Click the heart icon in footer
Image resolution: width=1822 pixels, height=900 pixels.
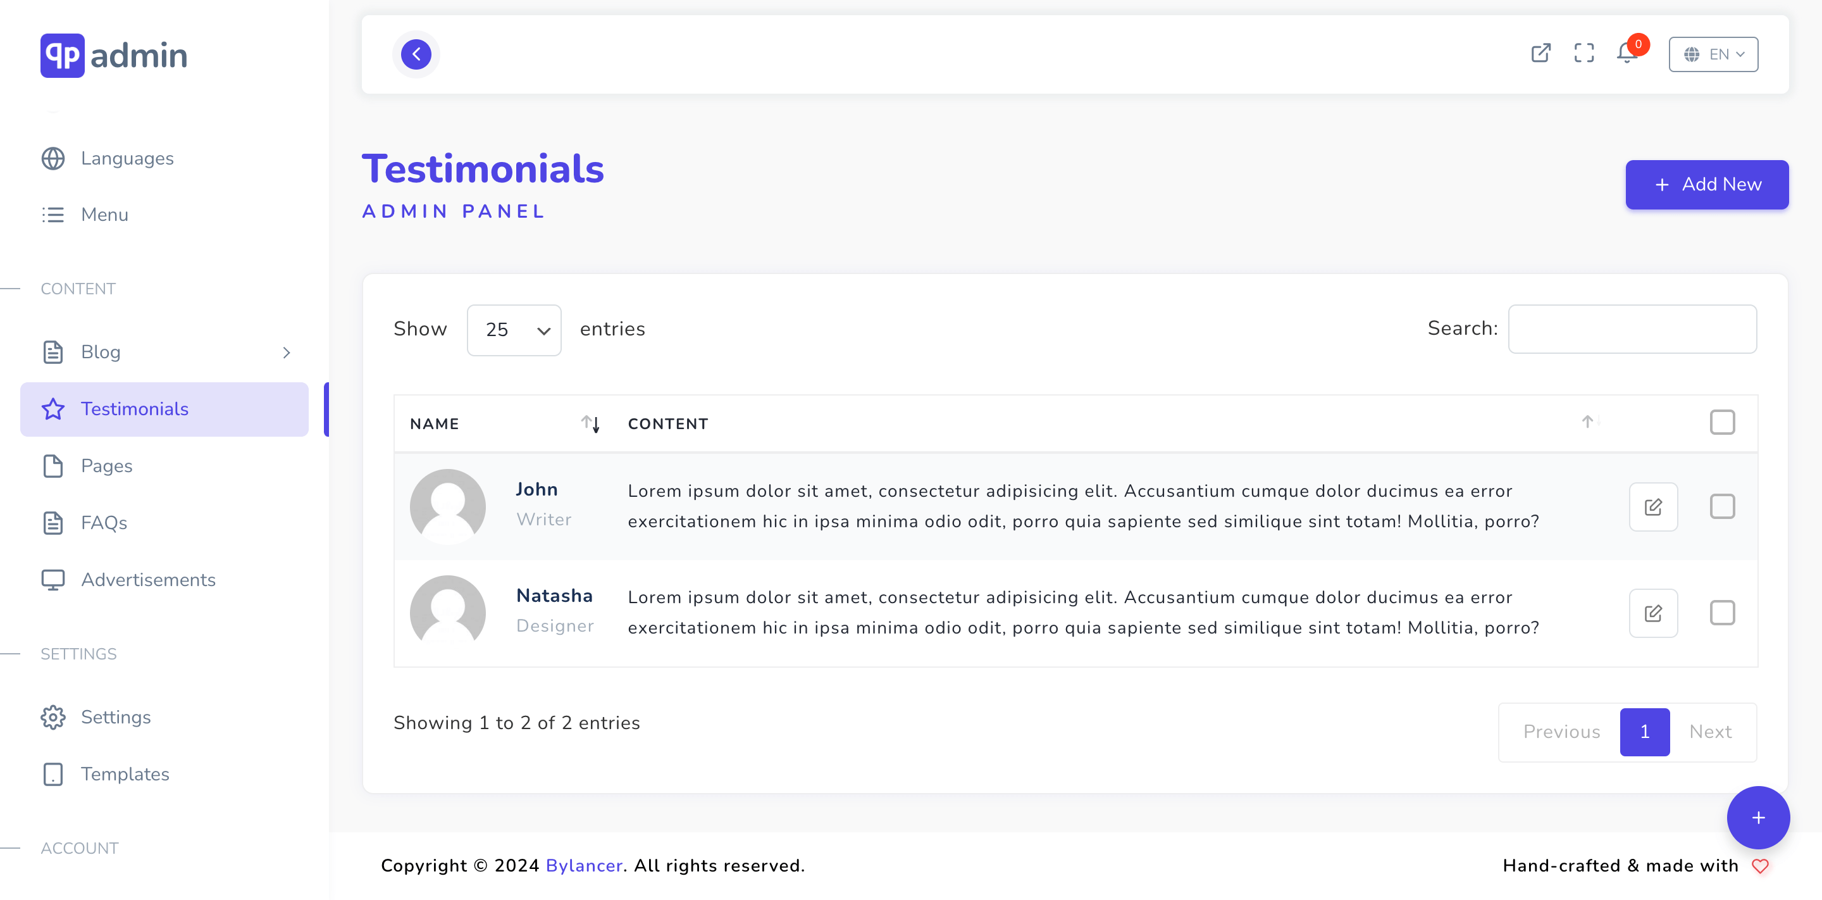coord(1760,866)
